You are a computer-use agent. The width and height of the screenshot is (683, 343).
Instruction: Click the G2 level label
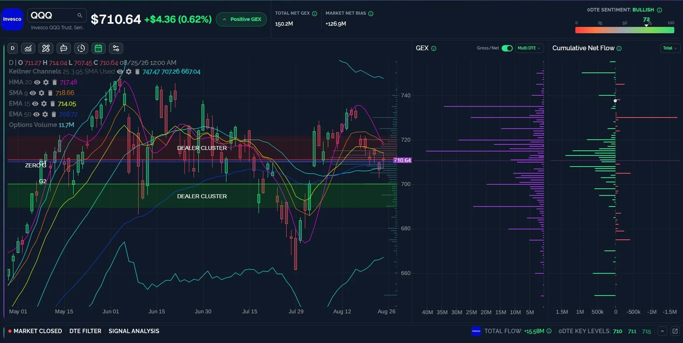[x=43, y=181]
